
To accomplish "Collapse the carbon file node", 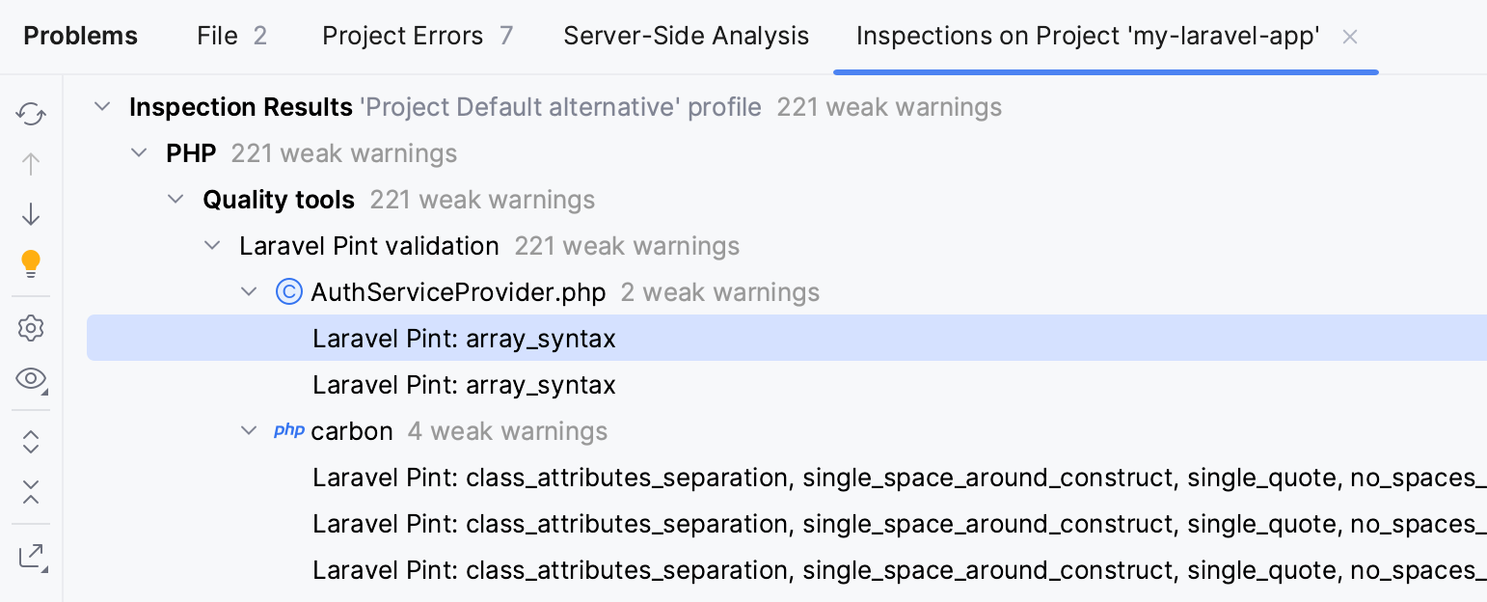I will pos(249,431).
